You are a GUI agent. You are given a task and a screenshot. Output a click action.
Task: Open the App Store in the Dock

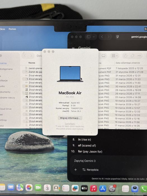(x=103, y=188)
